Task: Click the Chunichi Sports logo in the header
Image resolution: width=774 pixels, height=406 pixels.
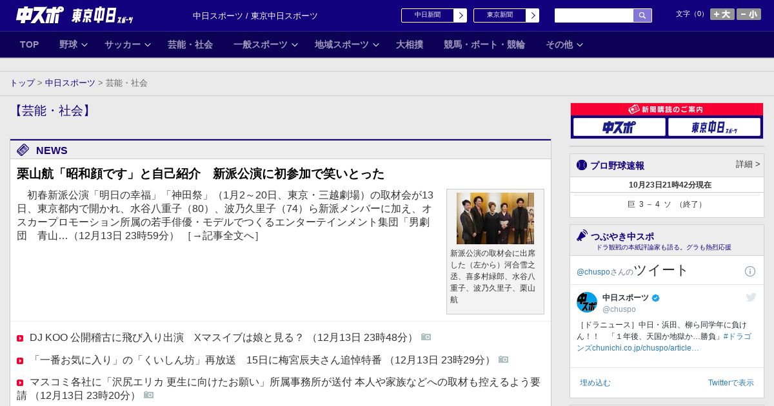Action: coord(39,14)
